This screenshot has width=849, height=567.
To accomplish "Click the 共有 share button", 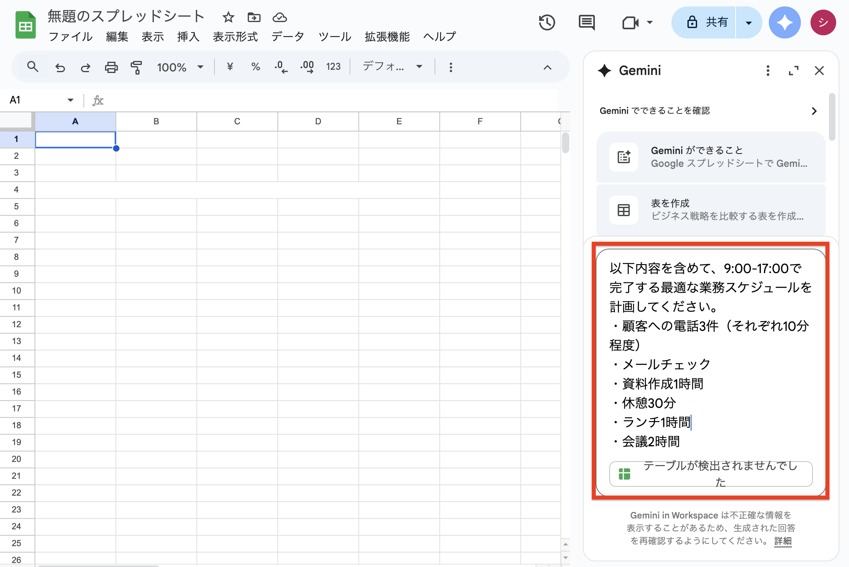I will point(707,22).
